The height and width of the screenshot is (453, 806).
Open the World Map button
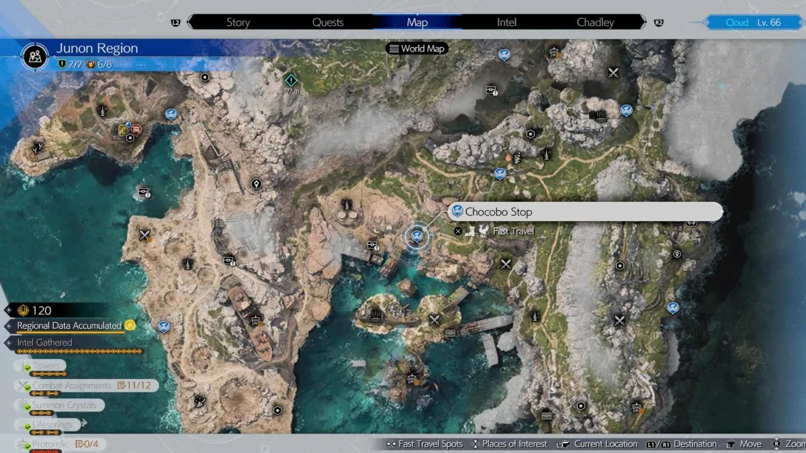[x=417, y=48]
